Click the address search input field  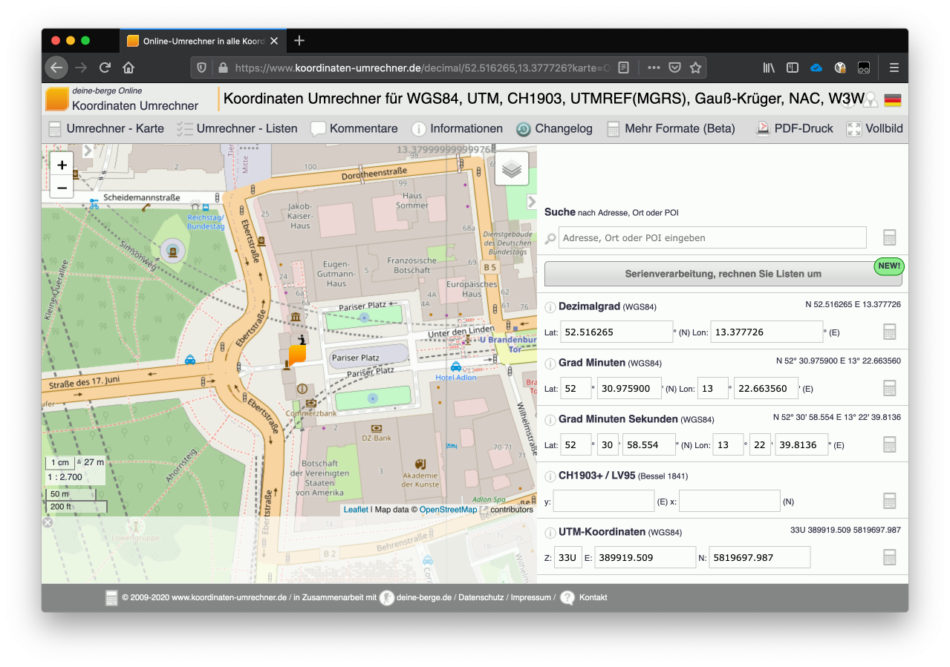click(712, 238)
